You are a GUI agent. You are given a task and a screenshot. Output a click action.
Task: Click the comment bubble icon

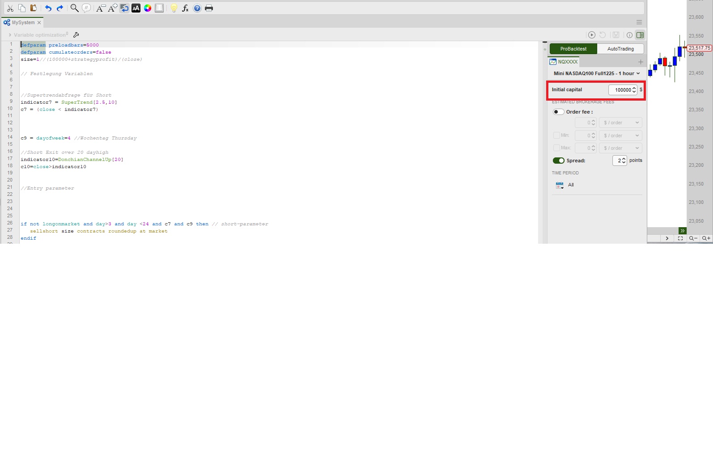86,8
